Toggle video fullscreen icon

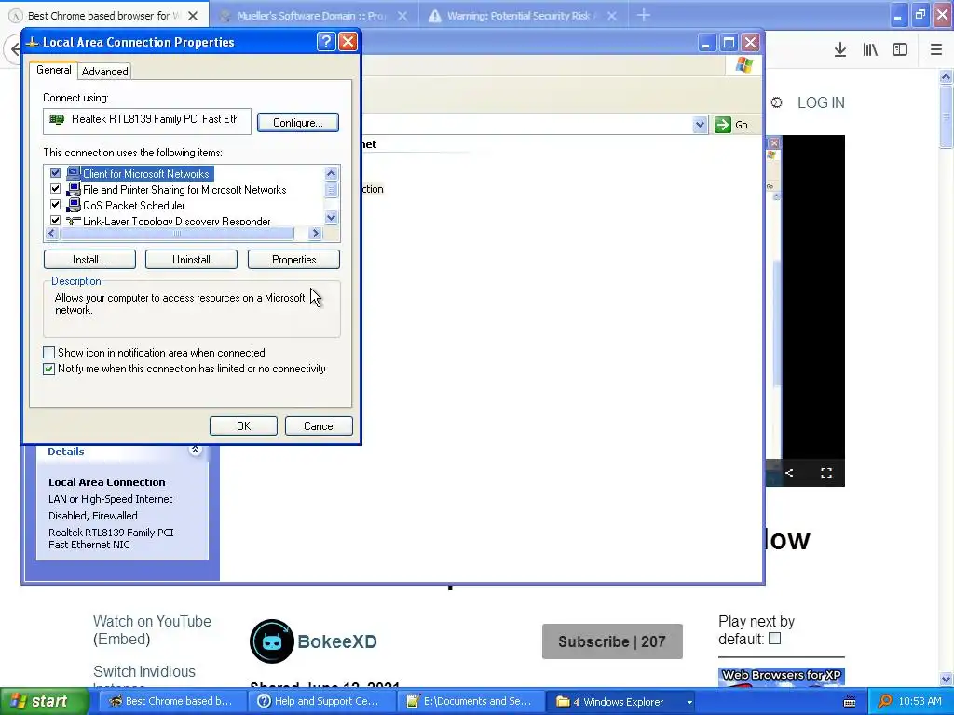coord(826,473)
